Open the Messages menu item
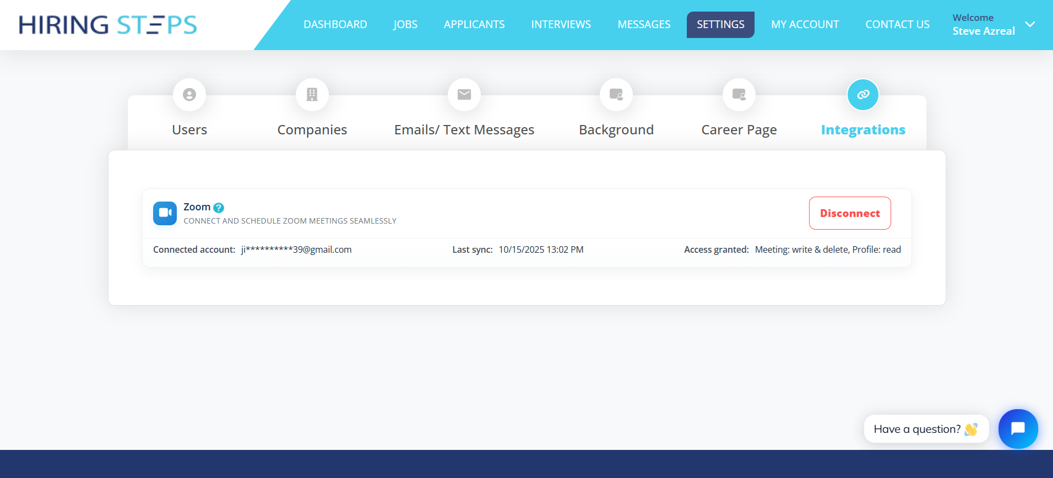This screenshot has height=478, width=1053. [644, 25]
